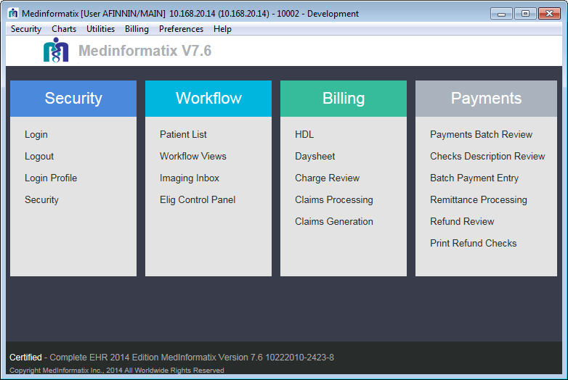Image resolution: width=568 pixels, height=380 pixels.
Task: Click the Medinformatix logo icon in header
Action: coord(56,51)
